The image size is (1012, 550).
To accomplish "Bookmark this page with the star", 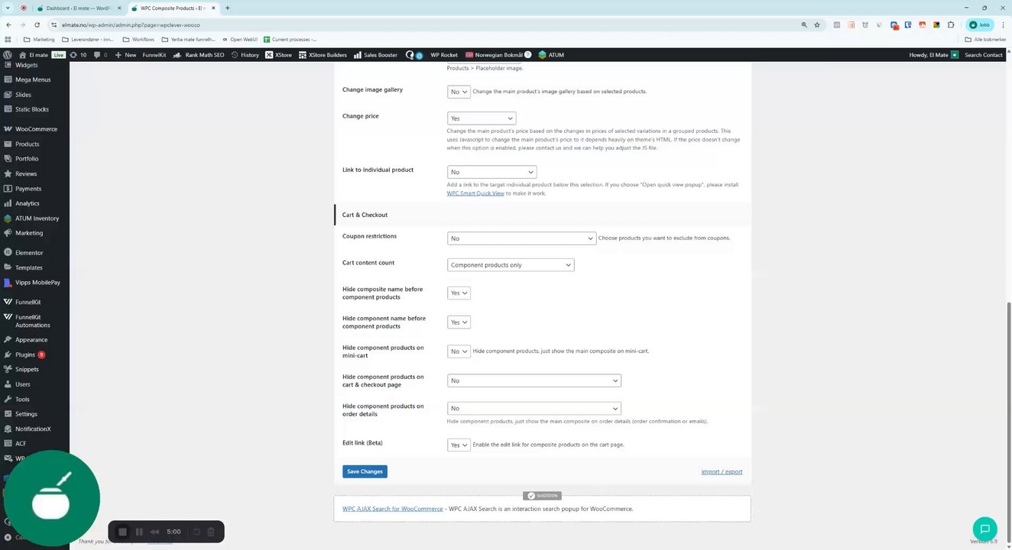I will (816, 24).
